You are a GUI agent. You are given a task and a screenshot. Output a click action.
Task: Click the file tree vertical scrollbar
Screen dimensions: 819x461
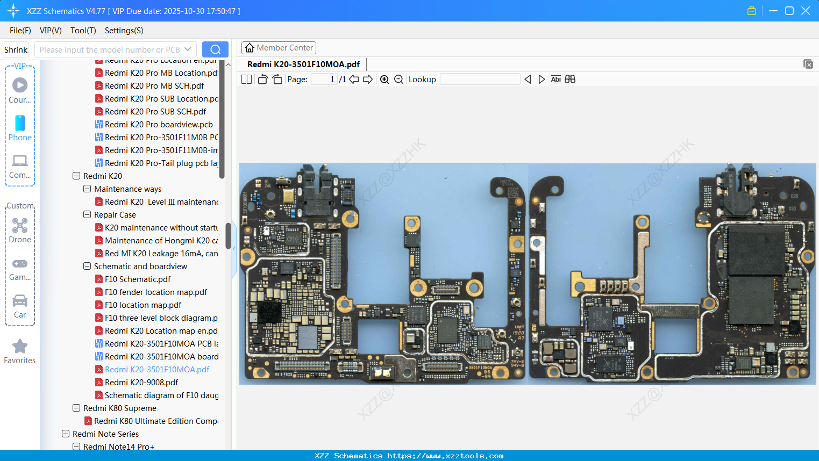[228, 236]
